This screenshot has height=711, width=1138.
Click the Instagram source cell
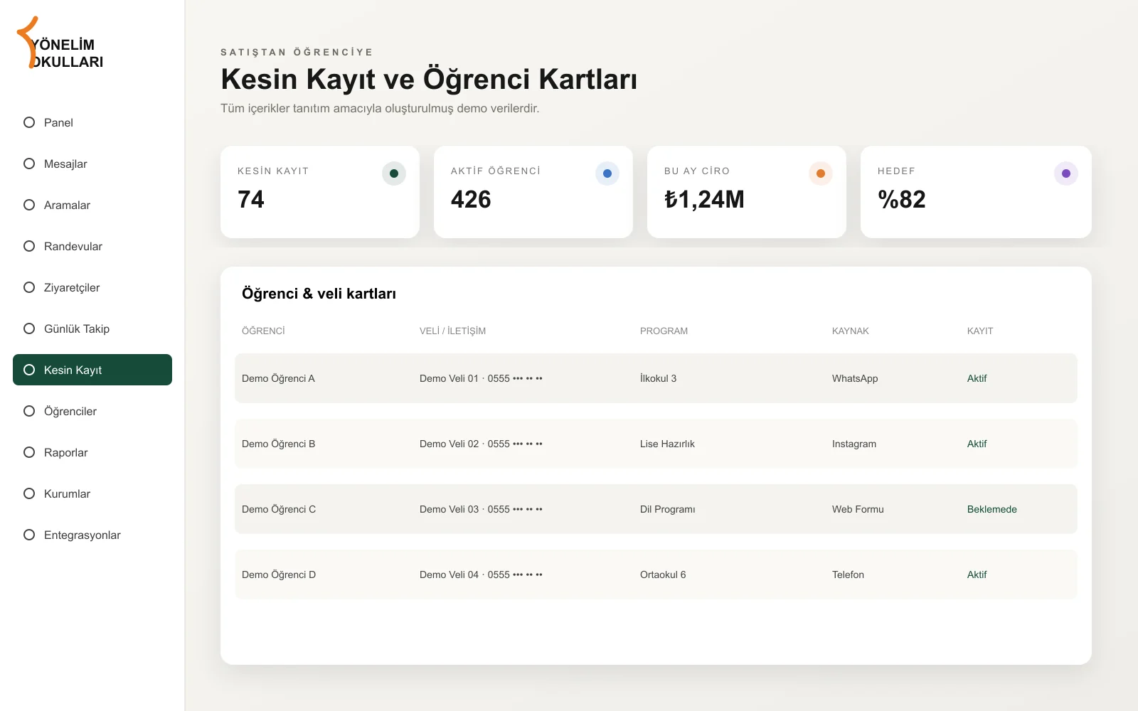(854, 444)
